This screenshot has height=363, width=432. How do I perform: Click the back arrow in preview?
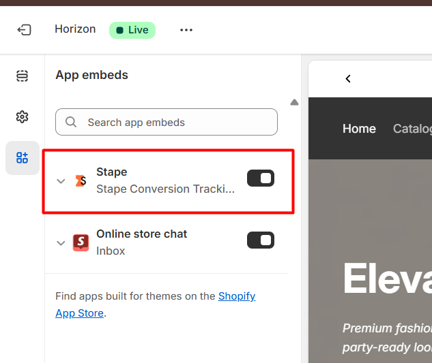pyautogui.click(x=348, y=78)
